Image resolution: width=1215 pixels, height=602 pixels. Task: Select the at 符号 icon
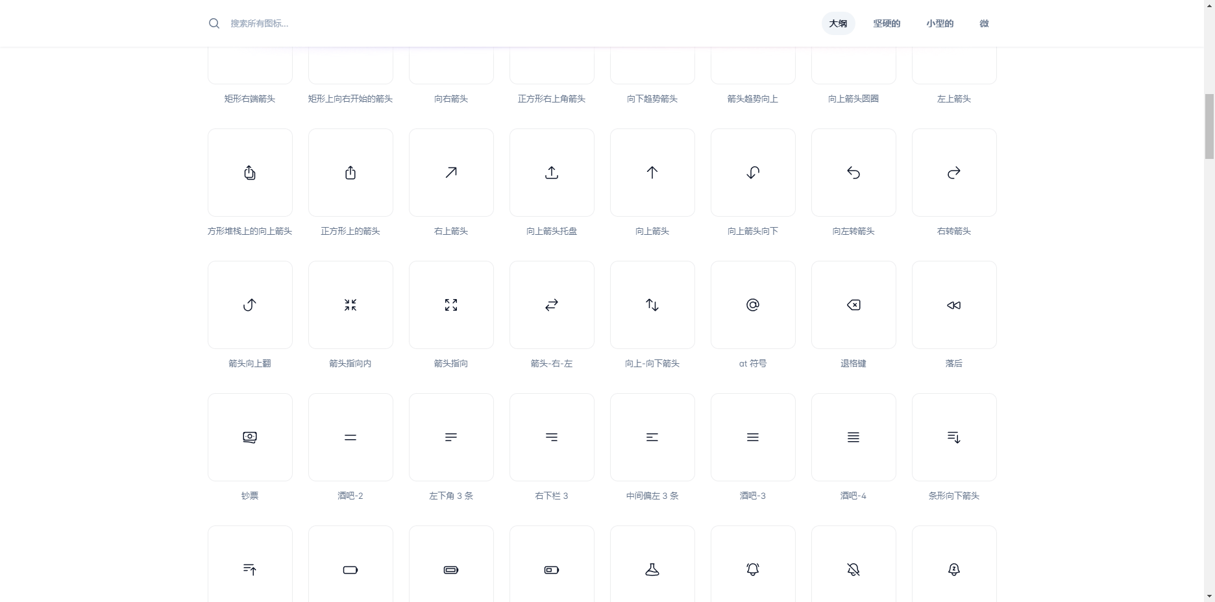coord(753,305)
